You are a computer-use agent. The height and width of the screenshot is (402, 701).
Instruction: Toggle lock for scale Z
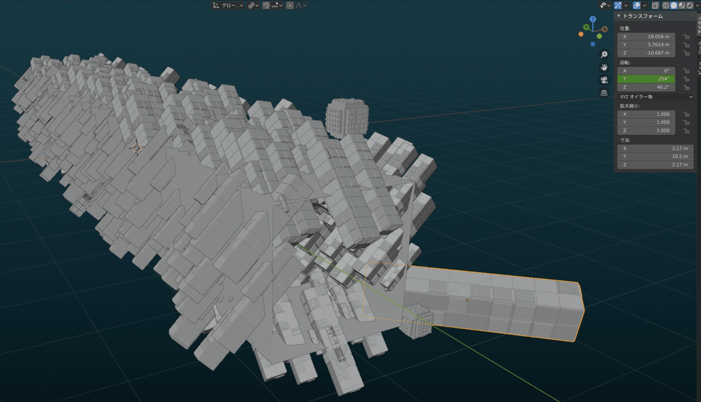coord(686,131)
